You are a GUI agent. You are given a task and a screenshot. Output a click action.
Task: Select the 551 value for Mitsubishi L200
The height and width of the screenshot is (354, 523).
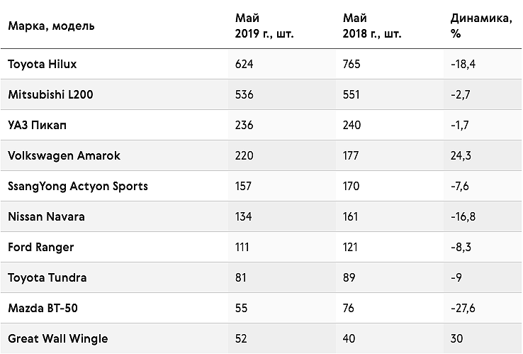pyautogui.click(x=352, y=94)
